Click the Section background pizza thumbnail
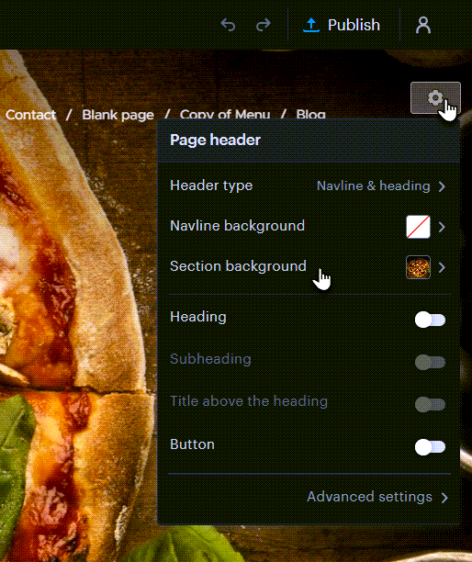 [418, 267]
